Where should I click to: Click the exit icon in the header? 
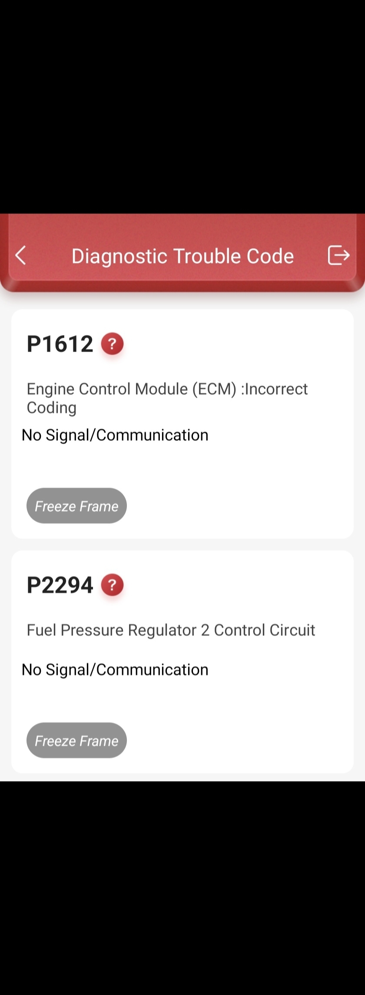(x=338, y=255)
